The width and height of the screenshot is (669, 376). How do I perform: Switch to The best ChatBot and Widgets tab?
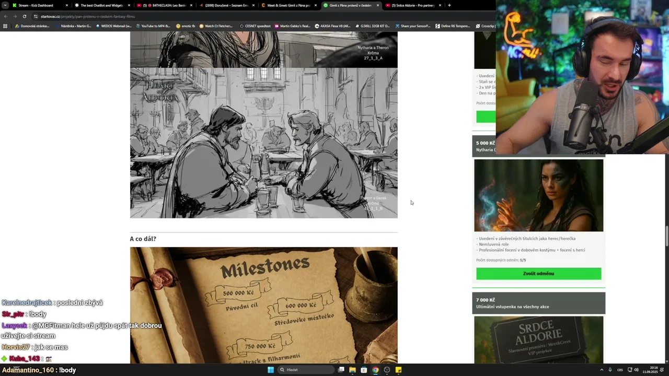tap(102, 5)
